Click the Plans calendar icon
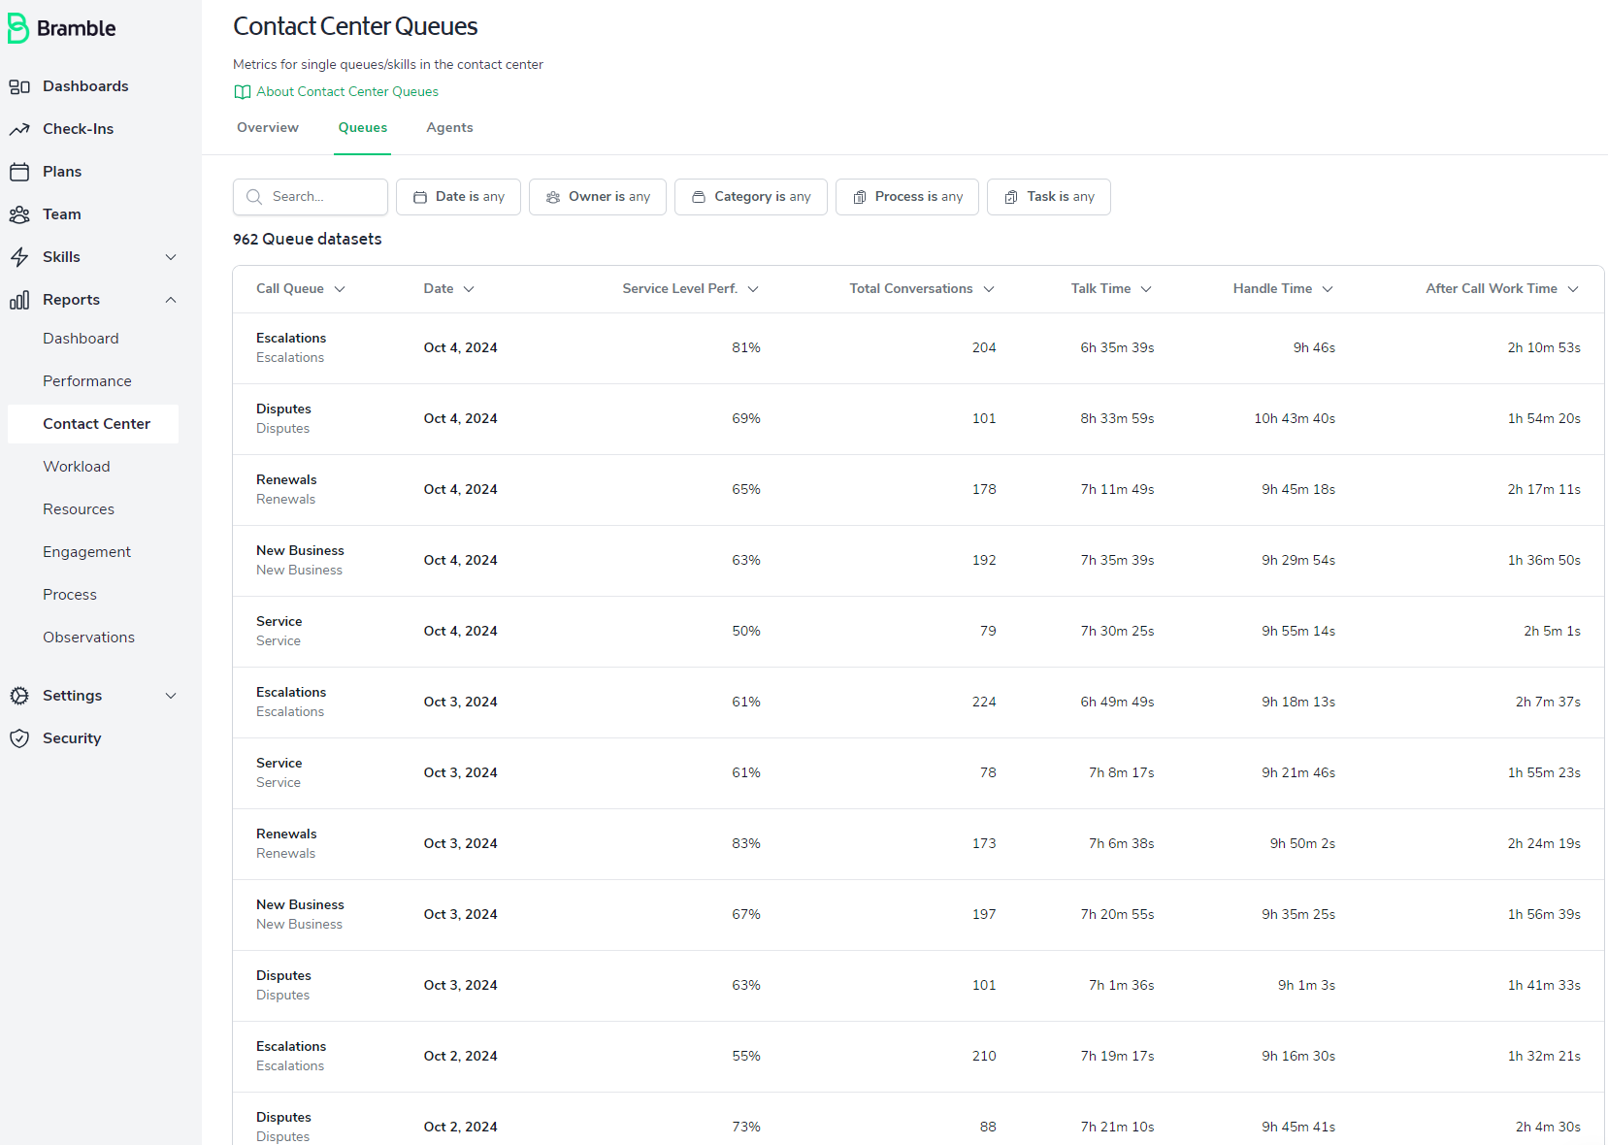The width and height of the screenshot is (1608, 1145). point(19,172)
